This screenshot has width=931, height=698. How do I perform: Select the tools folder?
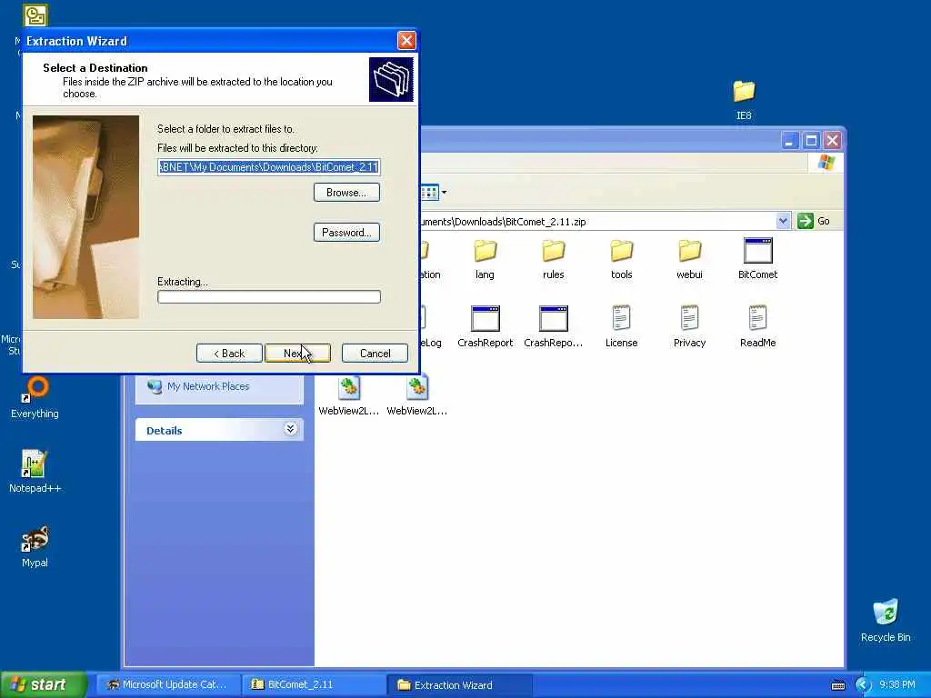pos(621,259)
